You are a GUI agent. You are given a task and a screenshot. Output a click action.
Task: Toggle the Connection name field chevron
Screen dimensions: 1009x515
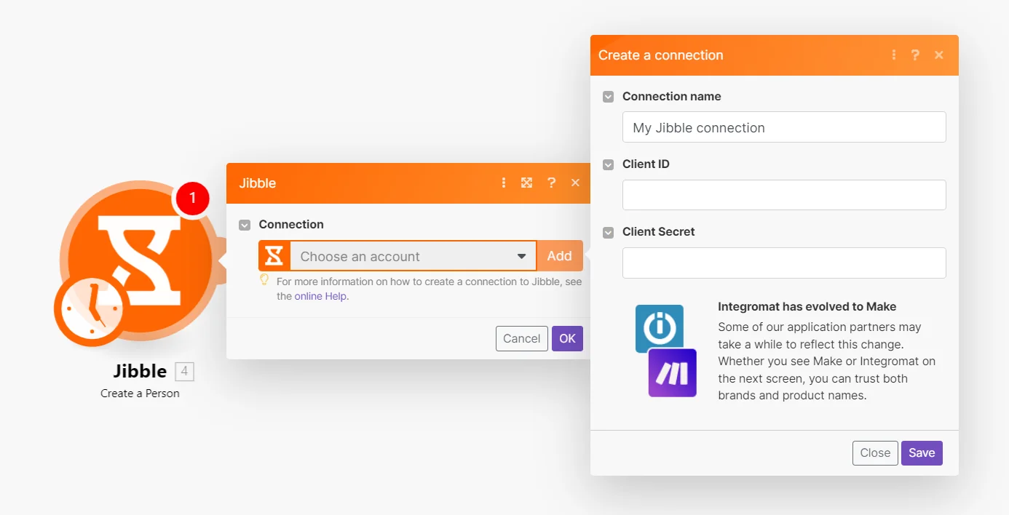coord(608,97)
